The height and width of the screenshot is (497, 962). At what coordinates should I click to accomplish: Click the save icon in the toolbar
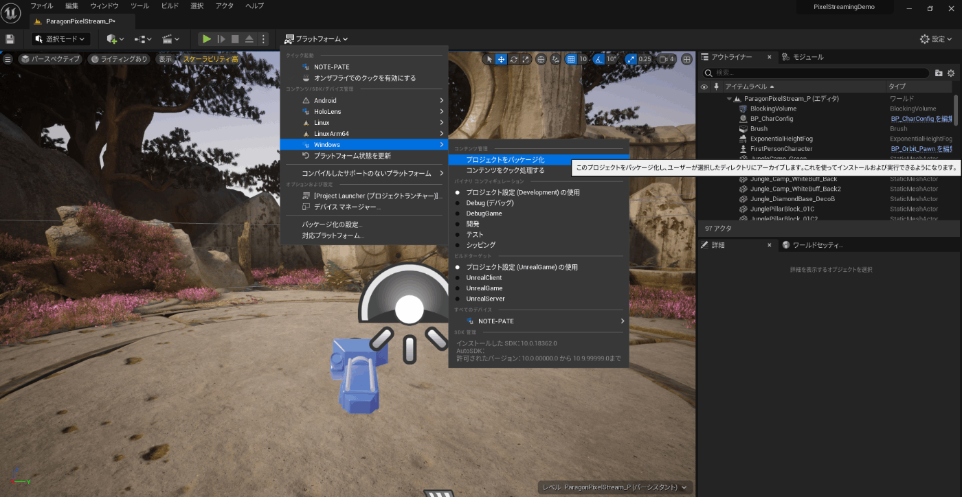pos(10,39)
